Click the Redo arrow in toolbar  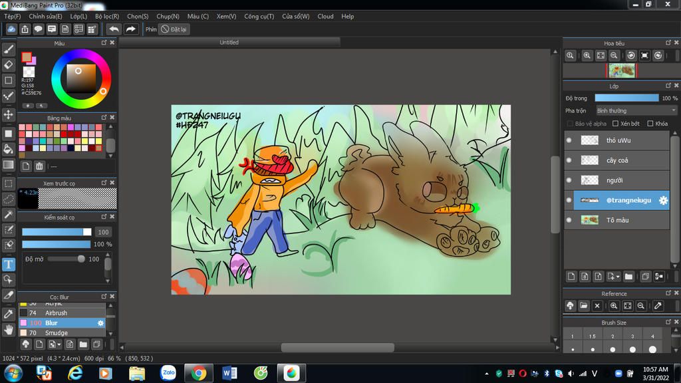tap(130, 29)
